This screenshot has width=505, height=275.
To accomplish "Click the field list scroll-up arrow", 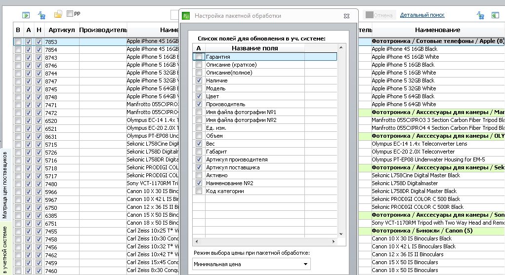I will [341, 47].
